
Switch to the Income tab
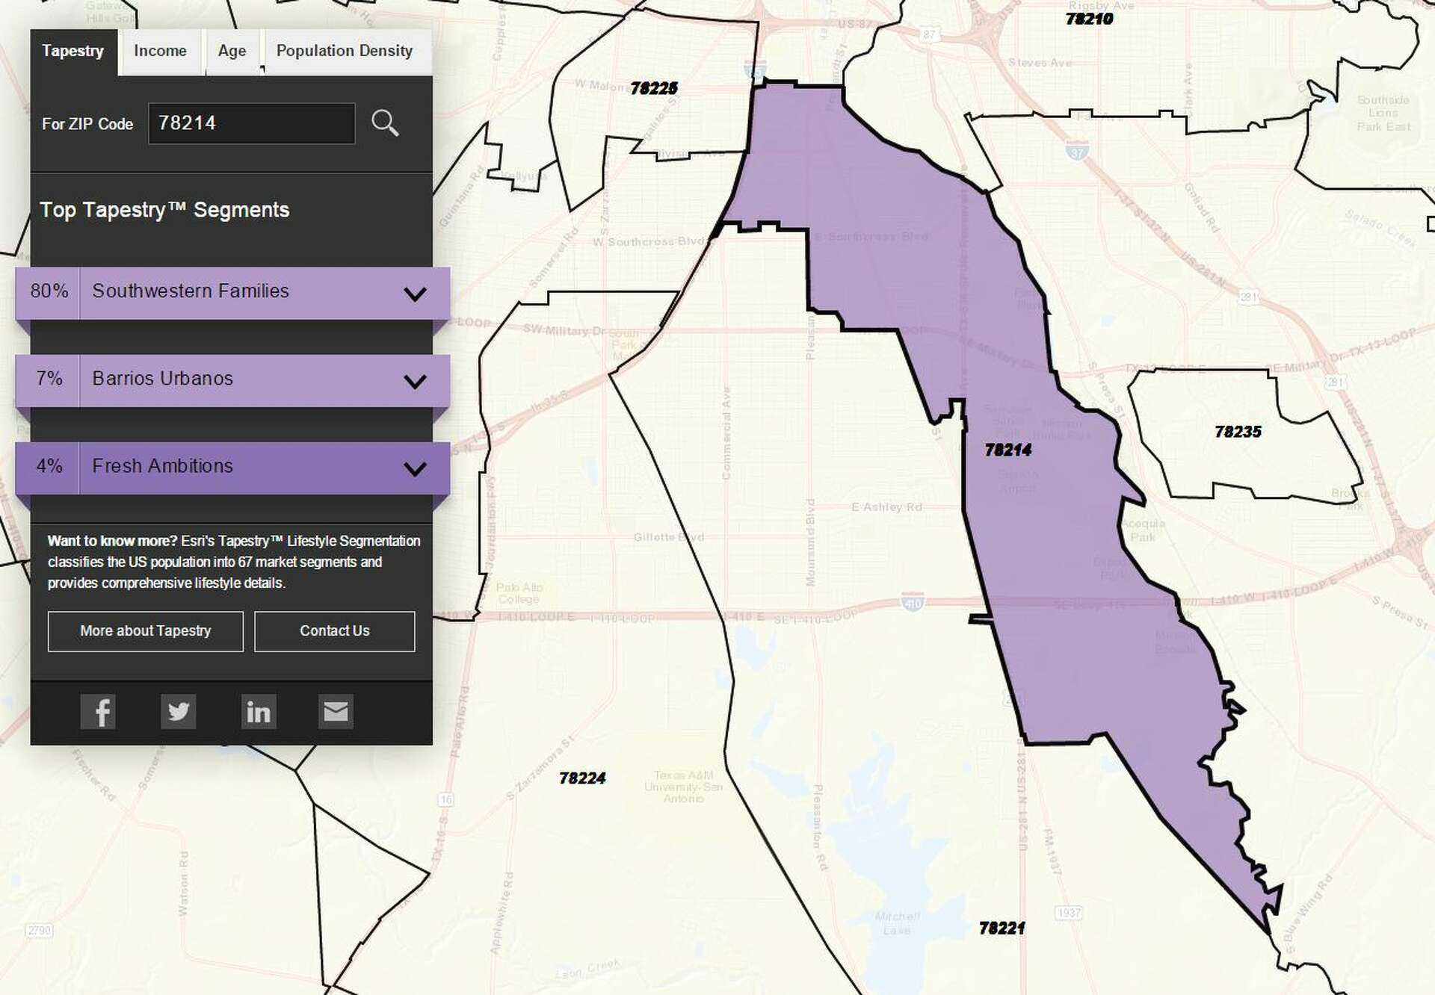pos(160,51)
